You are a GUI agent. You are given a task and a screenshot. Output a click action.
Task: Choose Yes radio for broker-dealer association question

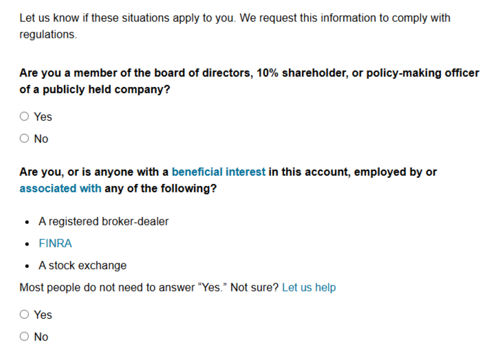click(24, 315)
